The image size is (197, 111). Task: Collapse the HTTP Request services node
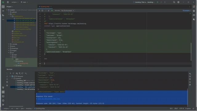[10, 76]
